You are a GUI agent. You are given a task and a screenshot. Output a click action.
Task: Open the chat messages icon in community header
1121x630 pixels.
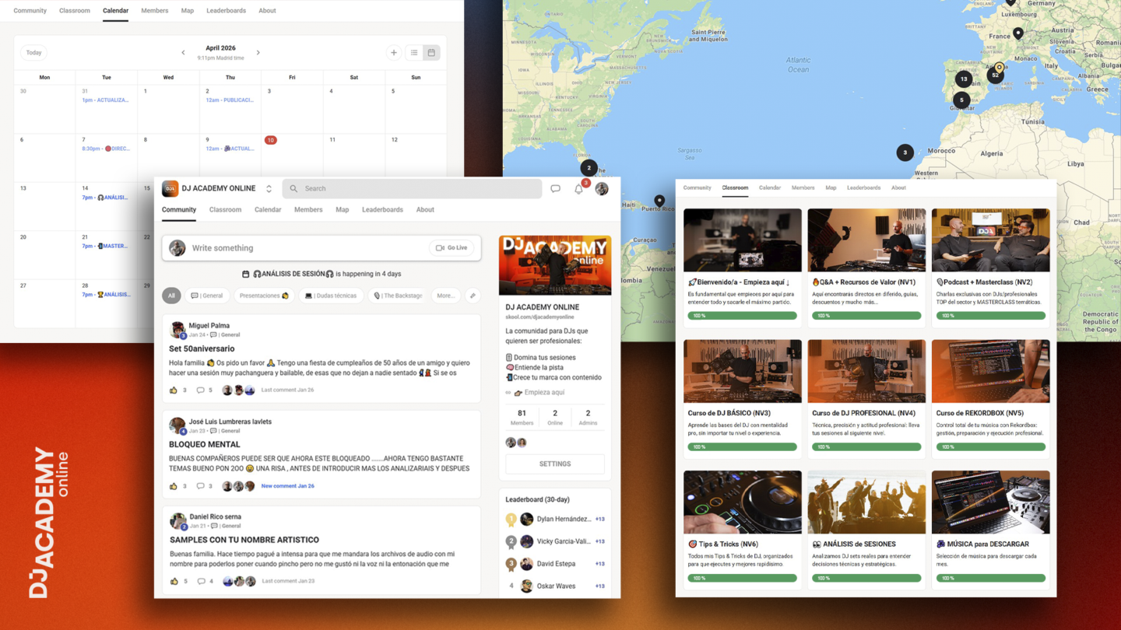click(x=555, y=188)
